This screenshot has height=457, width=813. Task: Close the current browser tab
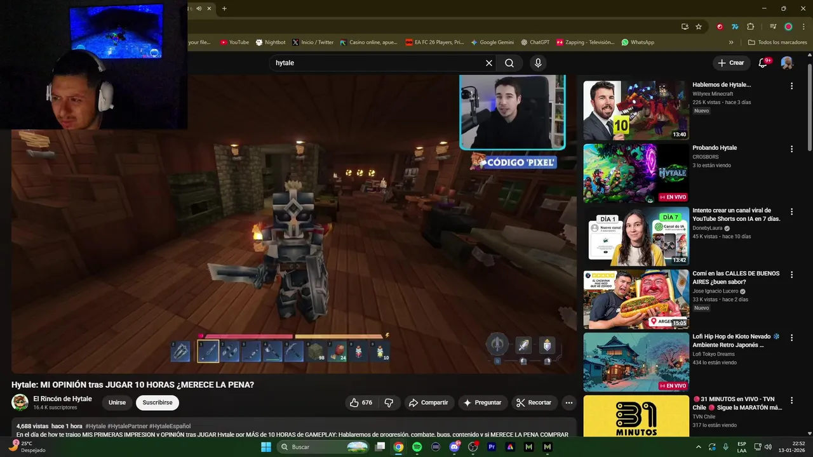pos(209,8)
